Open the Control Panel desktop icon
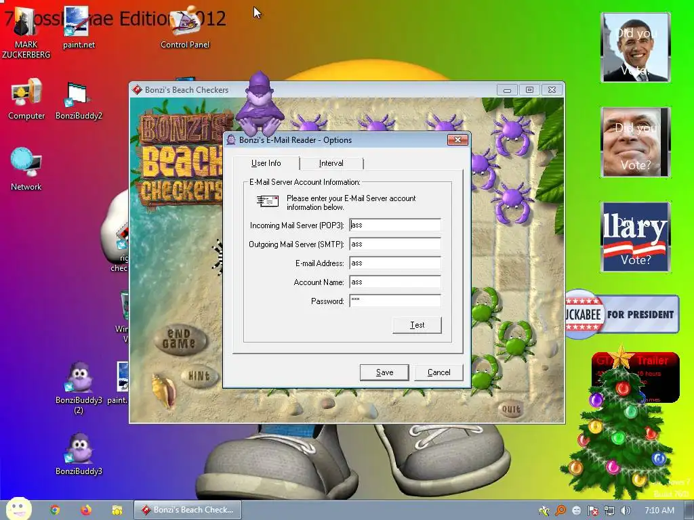 (x=184, y=28)
